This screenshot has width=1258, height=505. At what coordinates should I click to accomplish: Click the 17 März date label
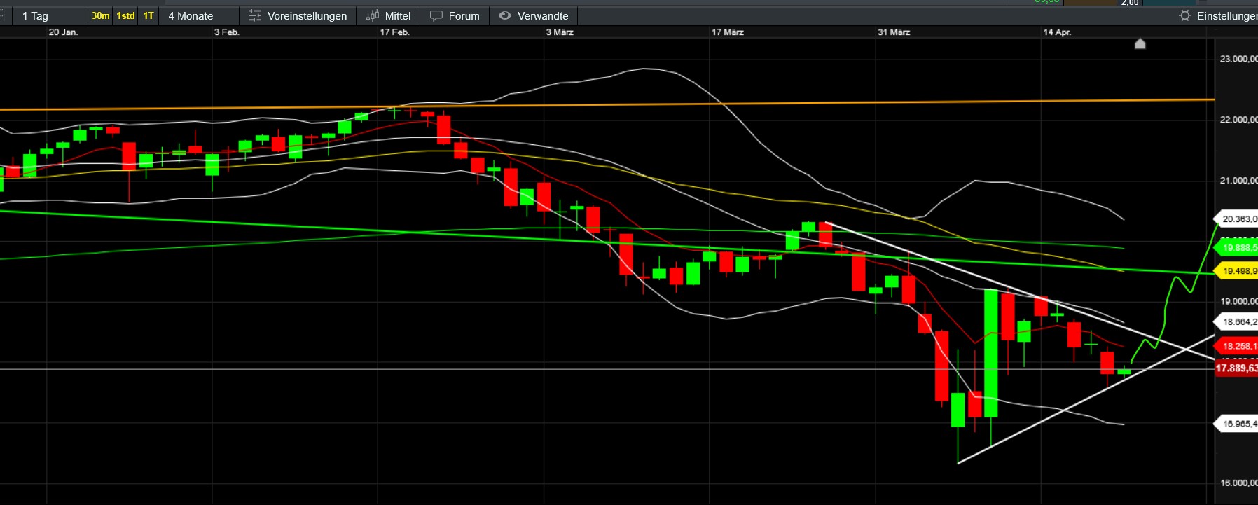click(x=728, y=32)
